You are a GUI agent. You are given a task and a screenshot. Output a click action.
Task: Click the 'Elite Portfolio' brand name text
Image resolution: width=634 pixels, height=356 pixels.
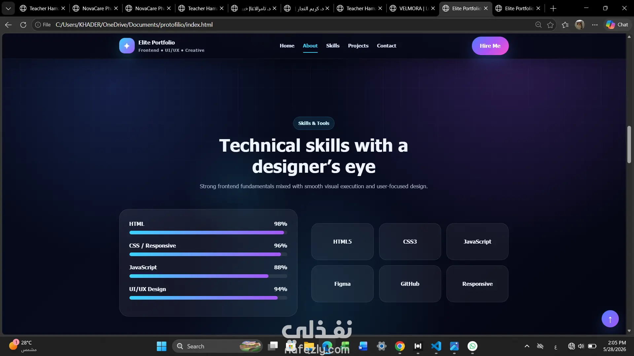tap(157, 43)
